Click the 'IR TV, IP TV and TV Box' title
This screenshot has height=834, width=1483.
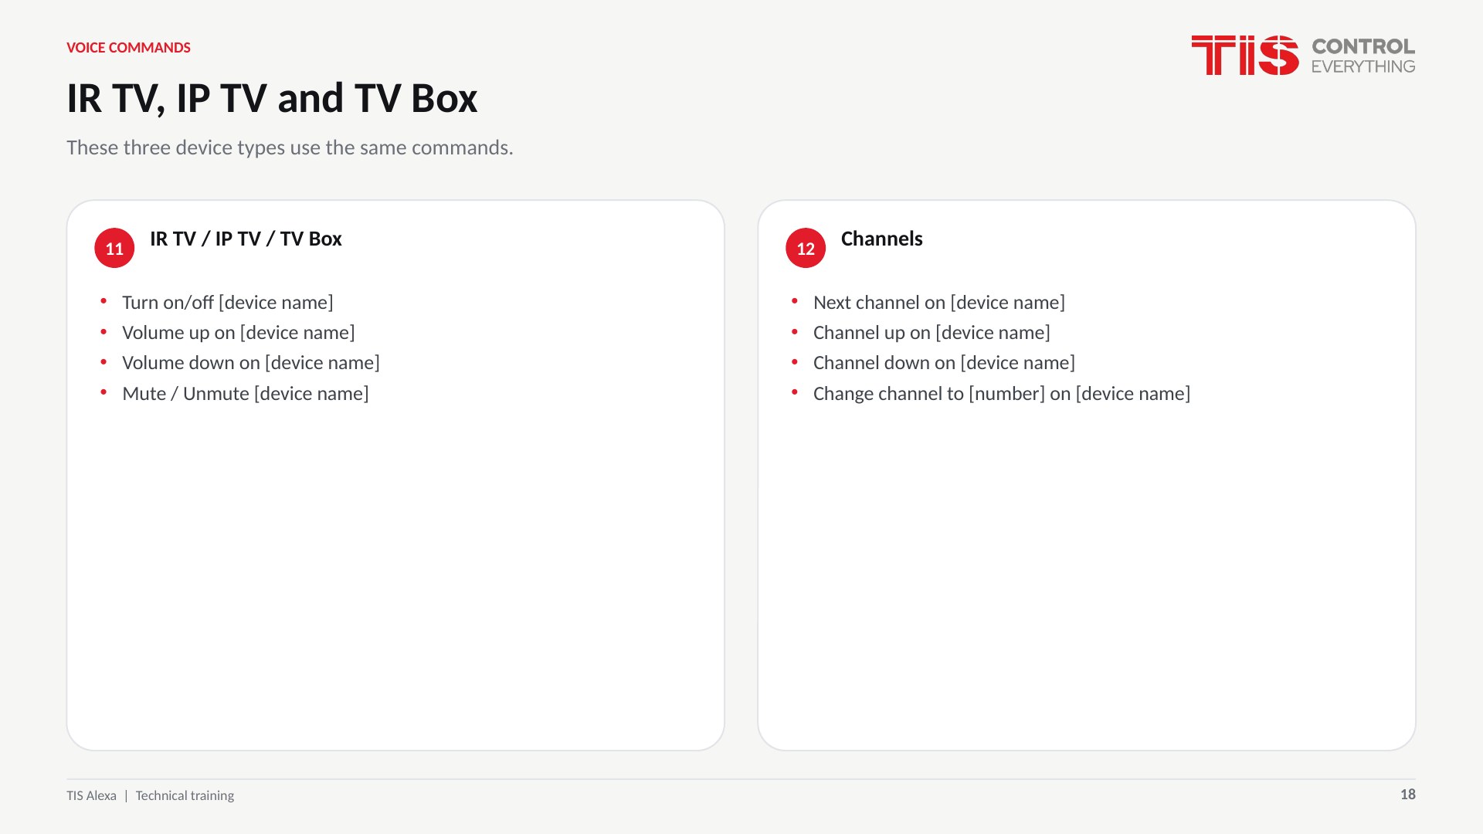click(x=272, y=99)
